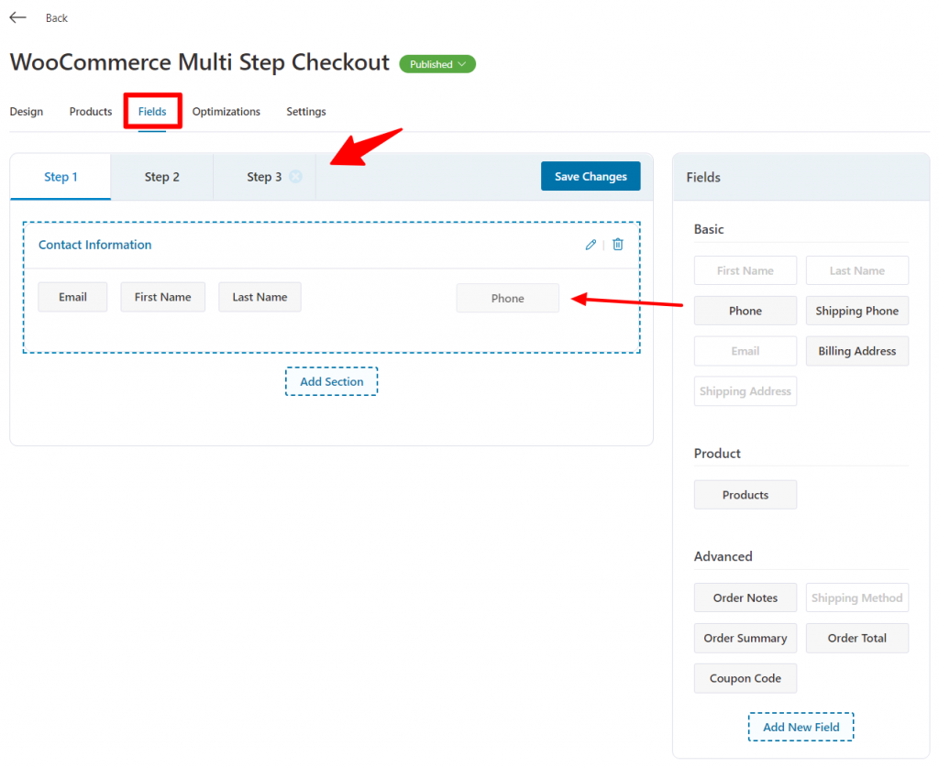The image size is (939, 767).
Task: Pick Phone from the Basic fields panel
Action: (746, 311)
